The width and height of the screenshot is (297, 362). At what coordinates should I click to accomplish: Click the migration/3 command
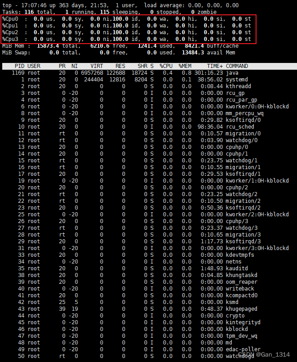pyautogui.click(x=243, y=235)
